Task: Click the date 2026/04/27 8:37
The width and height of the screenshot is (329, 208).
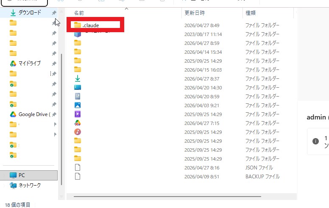Action: point(202,79)
